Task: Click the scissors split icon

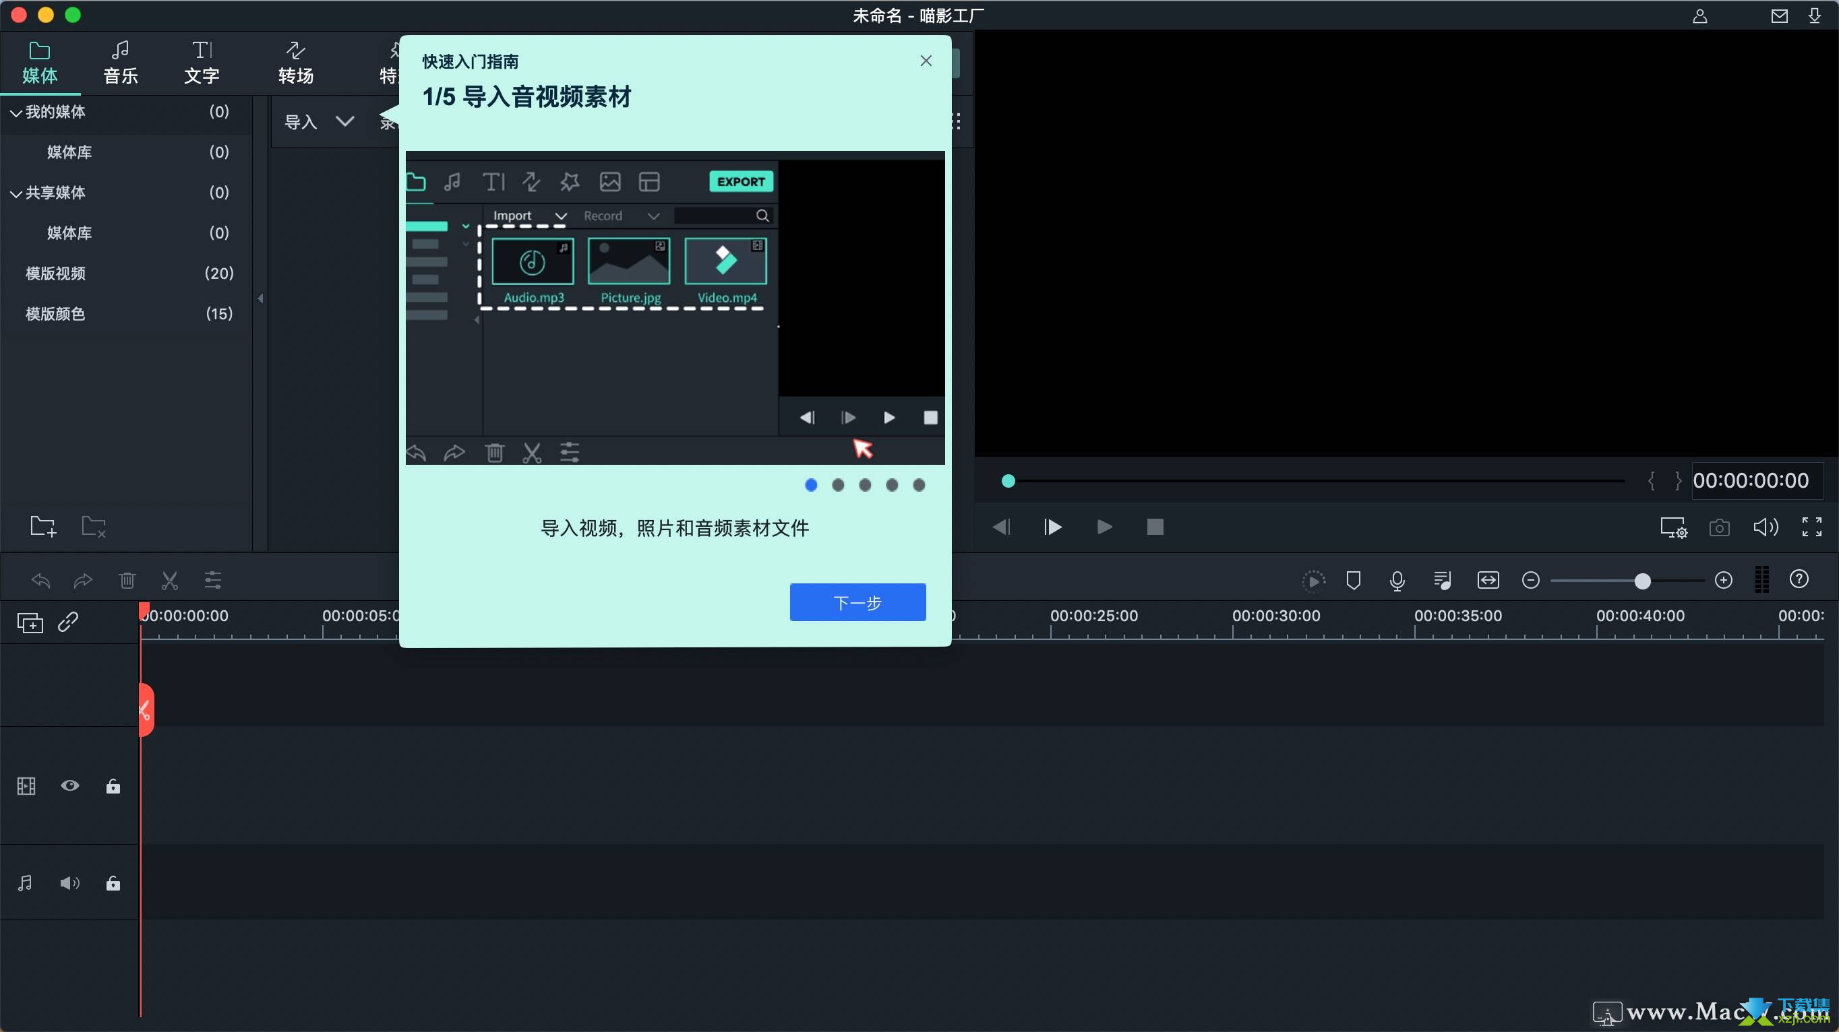Action: [169, 581]
